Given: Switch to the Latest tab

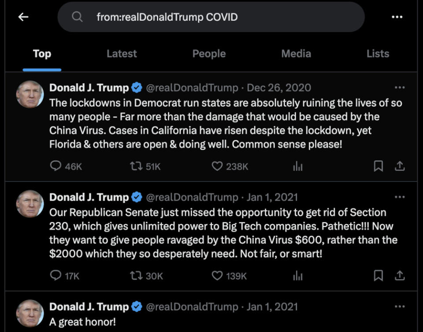Looking at the screenshot, I should (x=122, y=54).
